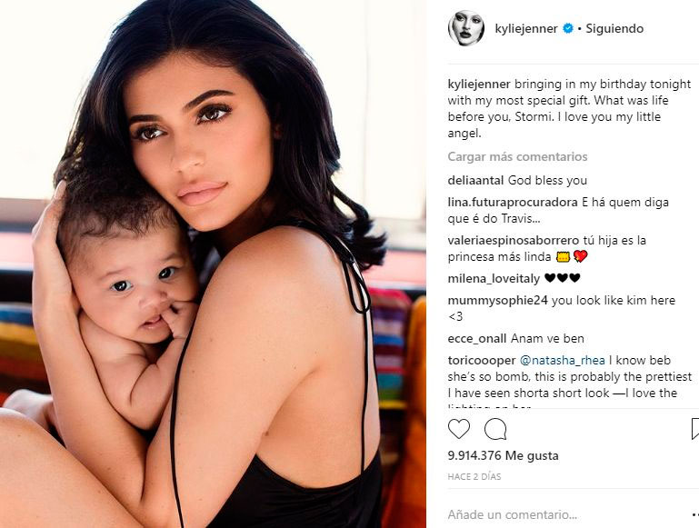Open deliaantal commenter profile
This screenshot has height=528, width=699.
(475, 181)
